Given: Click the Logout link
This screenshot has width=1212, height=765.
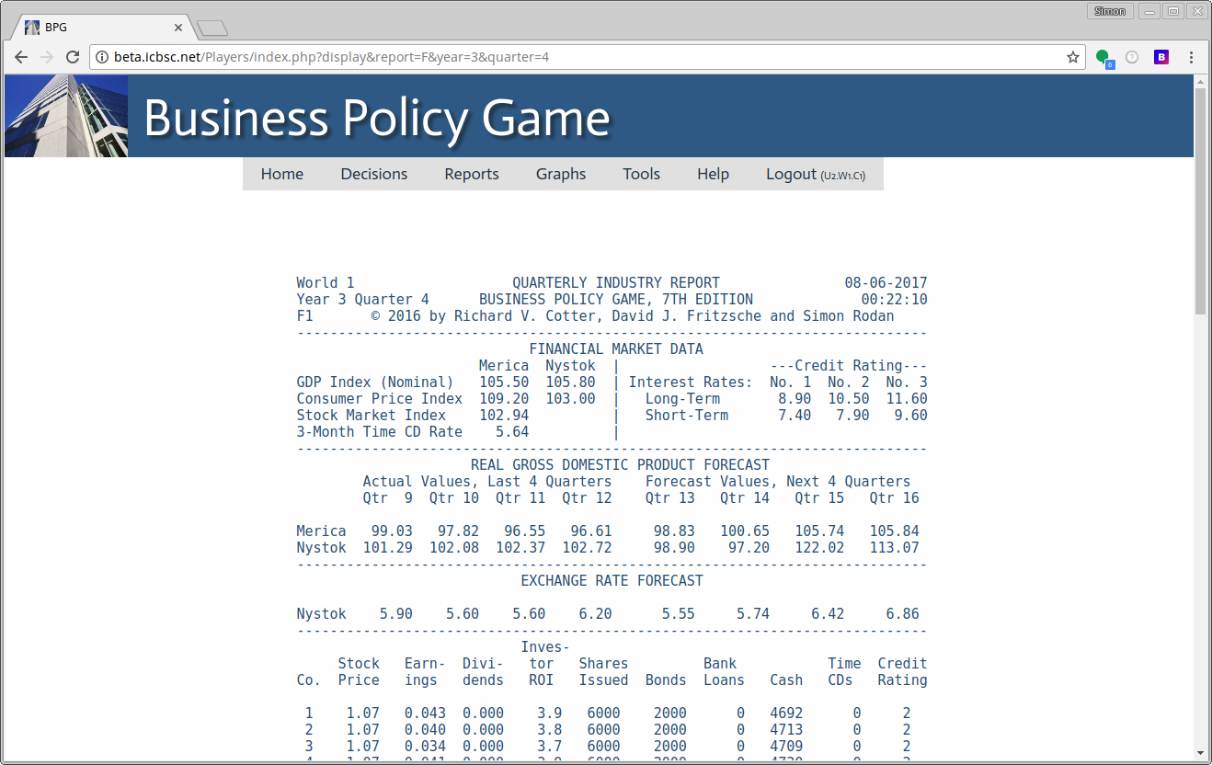Looking at the screenshot, I should [x=791, y=174].
